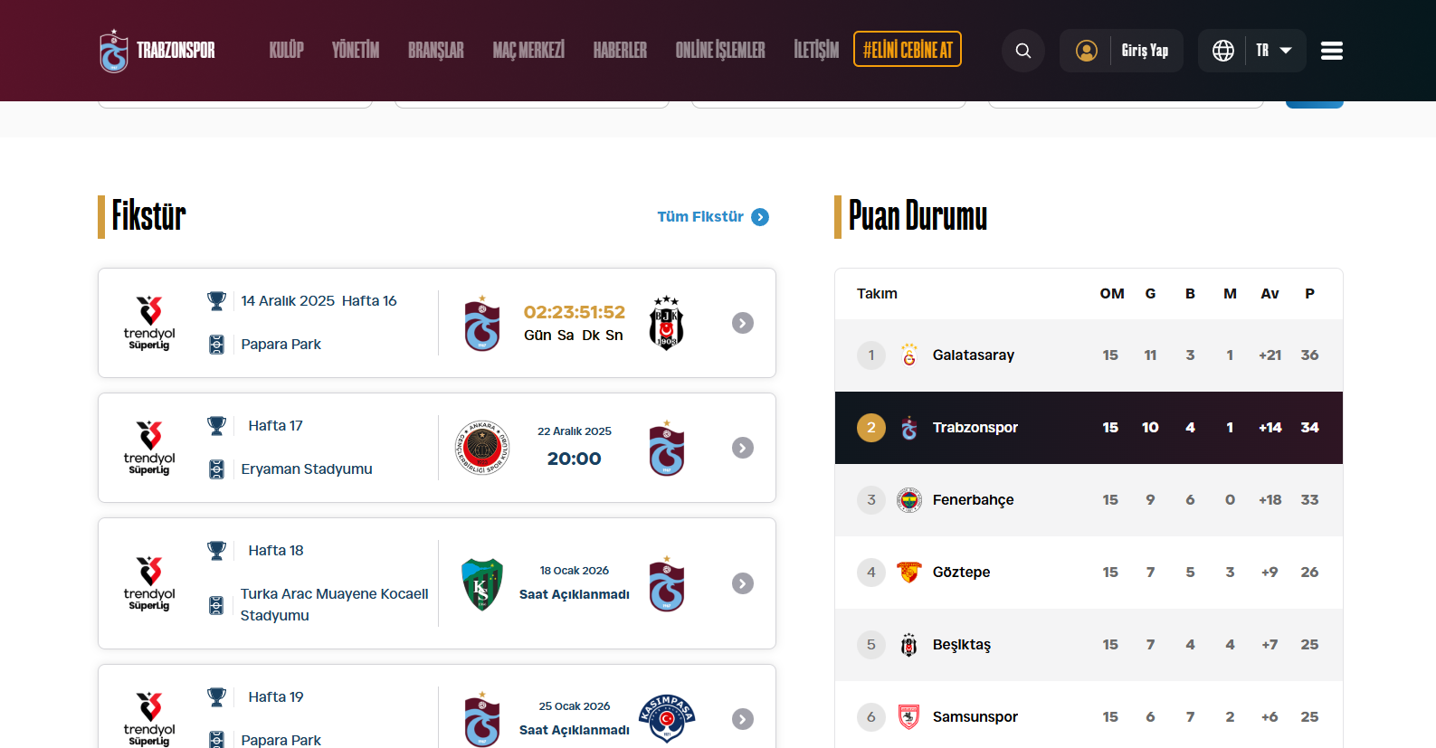1436x748 pixels.
Task: Click Giriş Yap to log in
Action: pos(1145,51)
